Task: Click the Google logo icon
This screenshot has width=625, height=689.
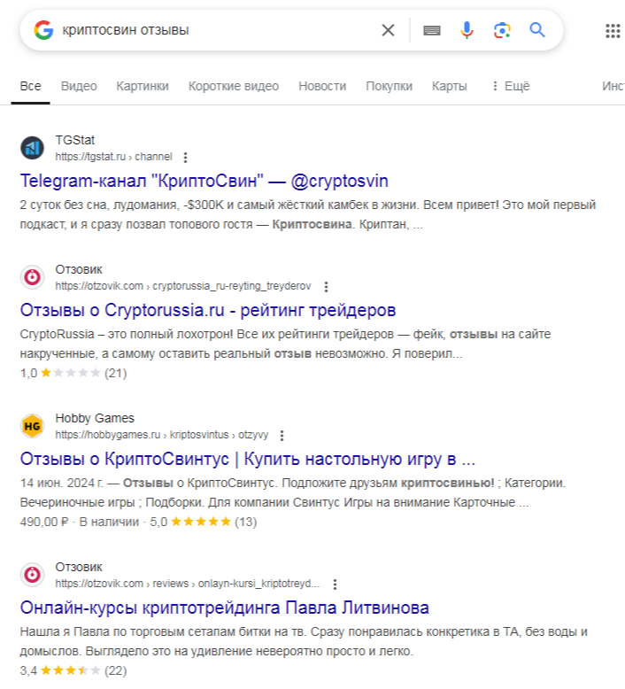Action: [43, 30]
